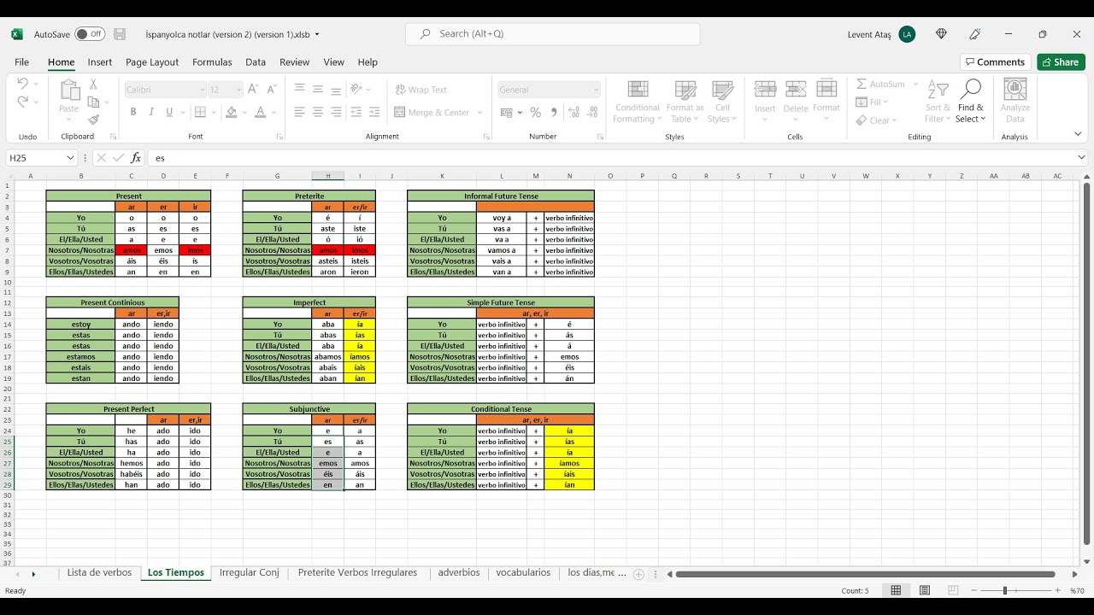1094x615 pixels.
Task: Click the Name Box showing H25
Action: pos(35,158)
